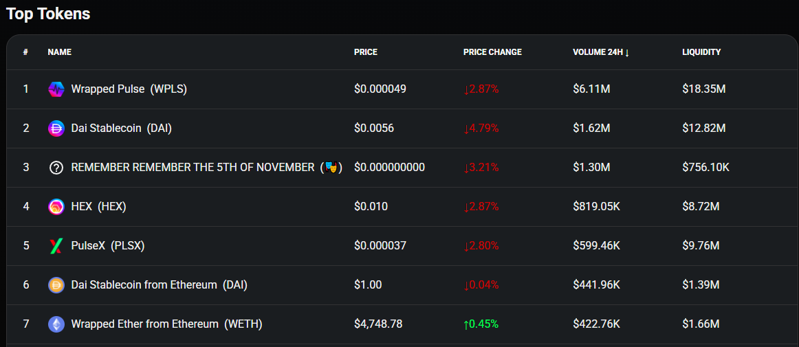
Task: Click the 2.80% price change value
Action: [481, 245]
